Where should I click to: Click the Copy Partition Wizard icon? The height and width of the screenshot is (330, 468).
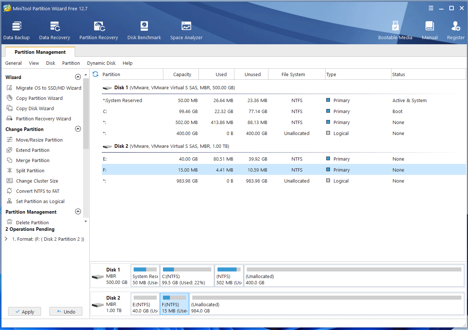[10, 98]
